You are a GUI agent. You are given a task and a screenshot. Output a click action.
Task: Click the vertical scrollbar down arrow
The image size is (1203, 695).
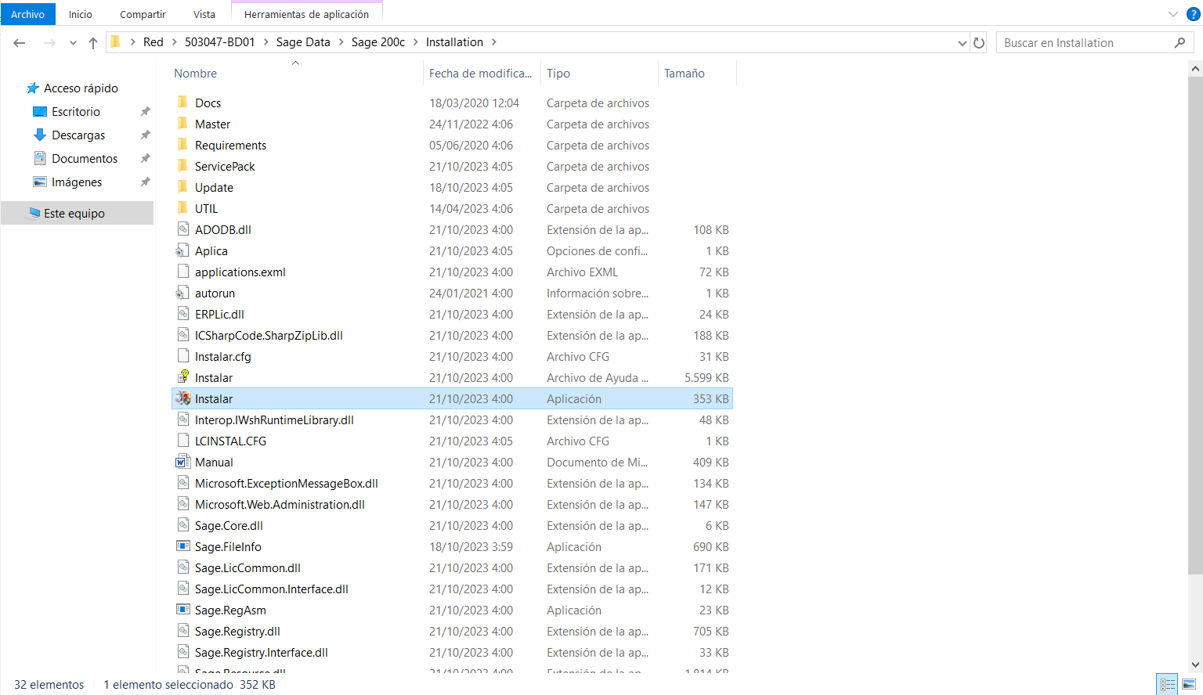(x=1195, y=664)
